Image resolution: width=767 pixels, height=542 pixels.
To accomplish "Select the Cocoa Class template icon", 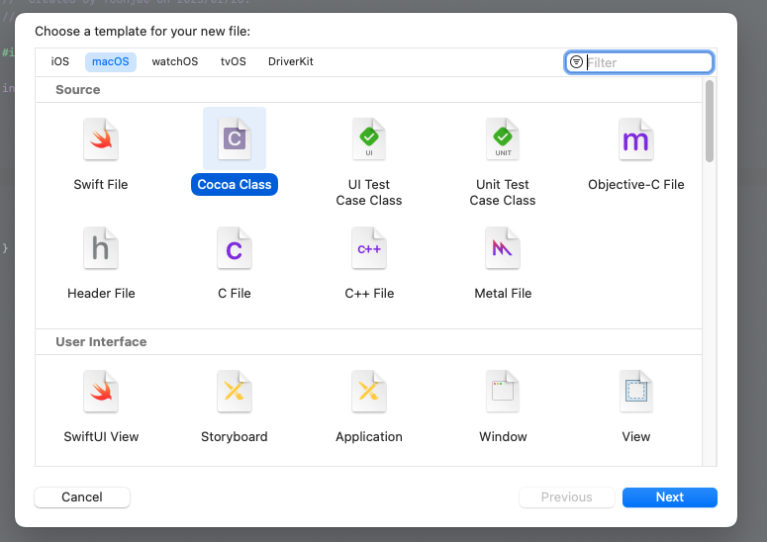I will [235, 139].
